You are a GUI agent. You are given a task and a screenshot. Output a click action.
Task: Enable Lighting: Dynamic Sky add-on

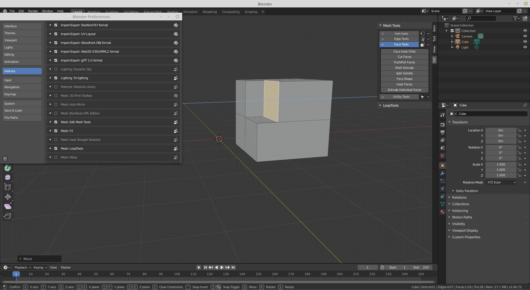pyautogui.click(x=56, y=69)
